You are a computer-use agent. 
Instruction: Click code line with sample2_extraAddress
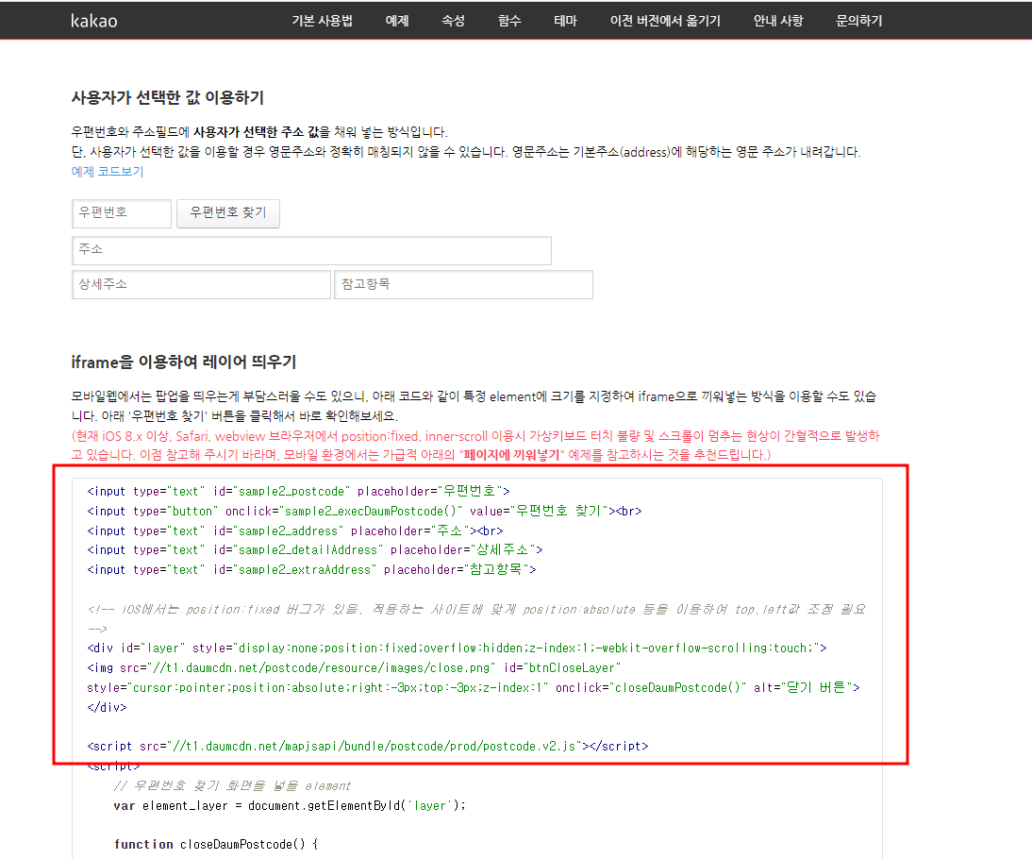[311, 570]
